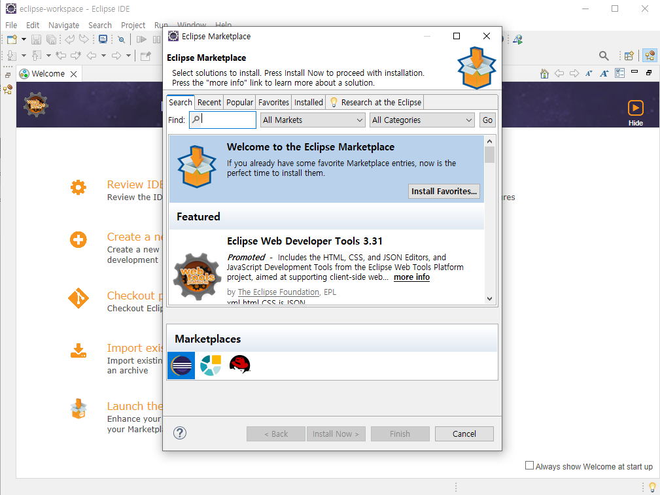
Task: Open the New wizard dropdown arrow
Action: [x=24, y=40]
